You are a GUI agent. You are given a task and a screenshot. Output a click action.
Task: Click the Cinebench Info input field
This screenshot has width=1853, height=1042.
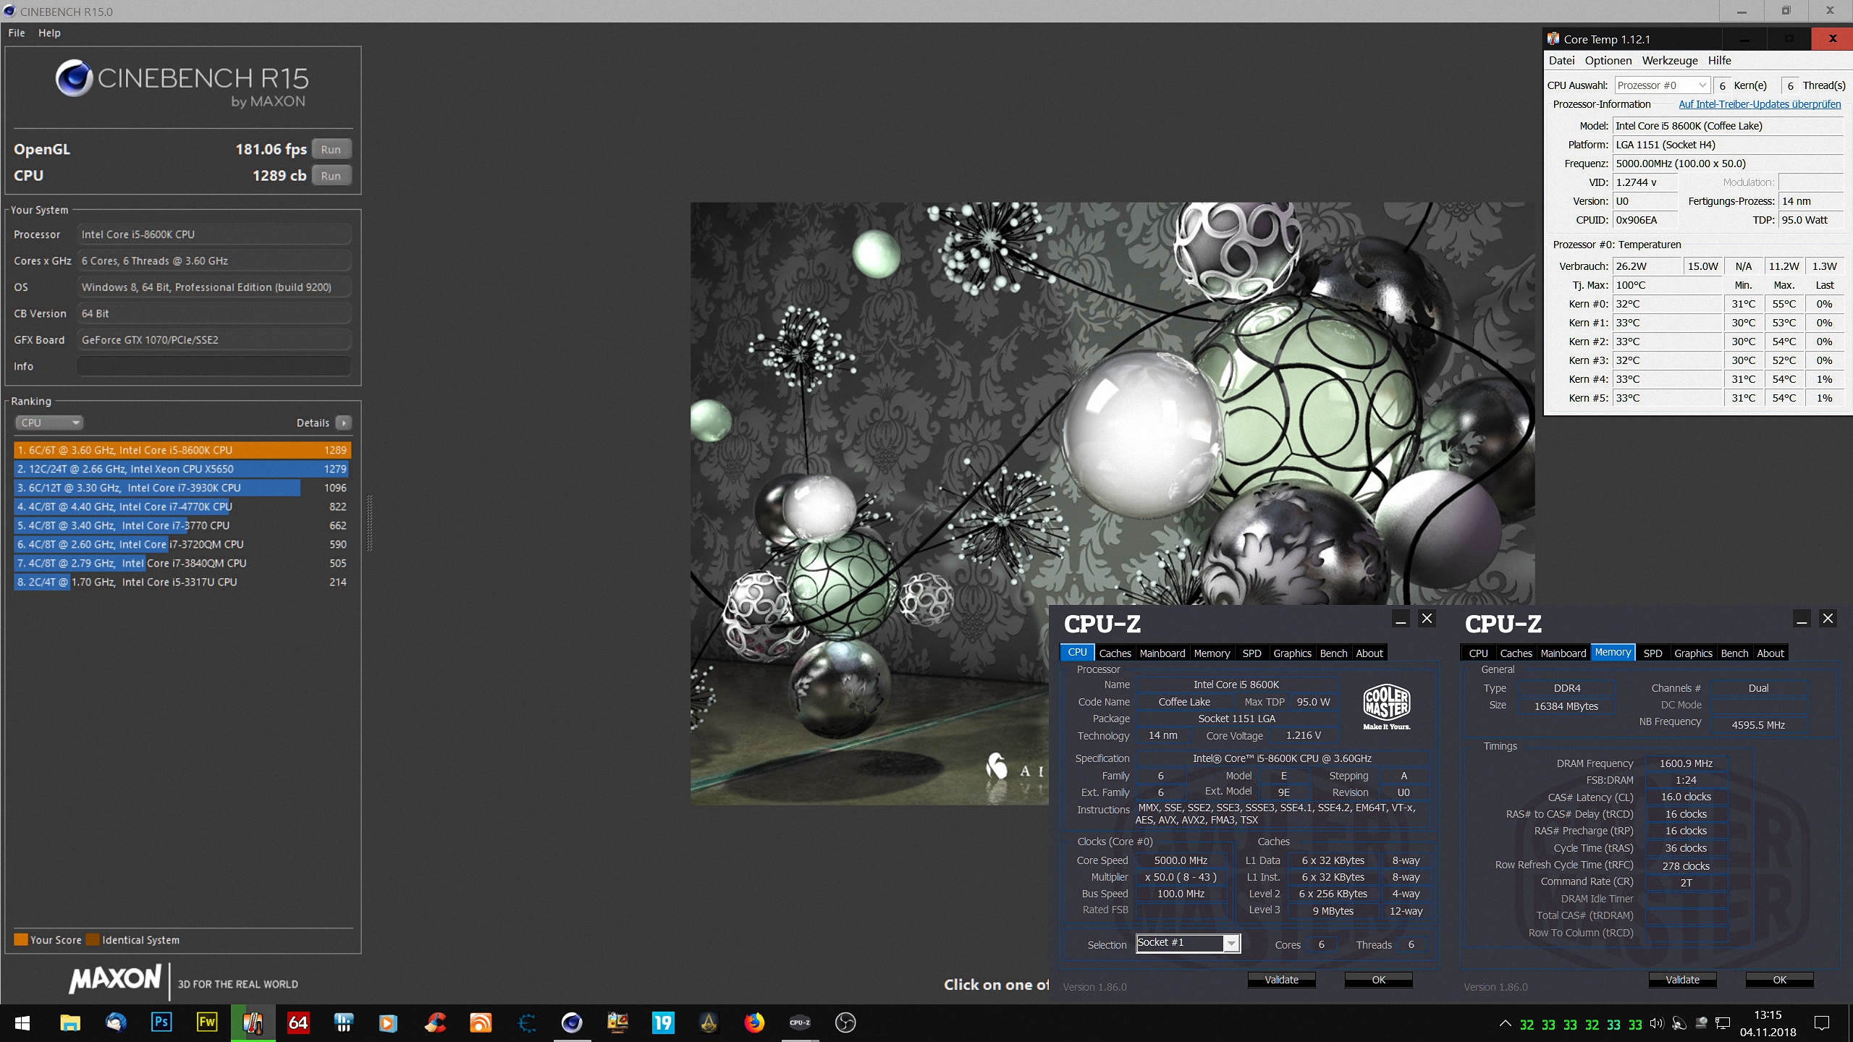[x=214, y=366]
